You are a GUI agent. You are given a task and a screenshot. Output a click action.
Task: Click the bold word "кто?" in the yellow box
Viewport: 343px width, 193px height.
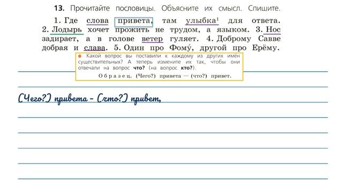point(187,68)
